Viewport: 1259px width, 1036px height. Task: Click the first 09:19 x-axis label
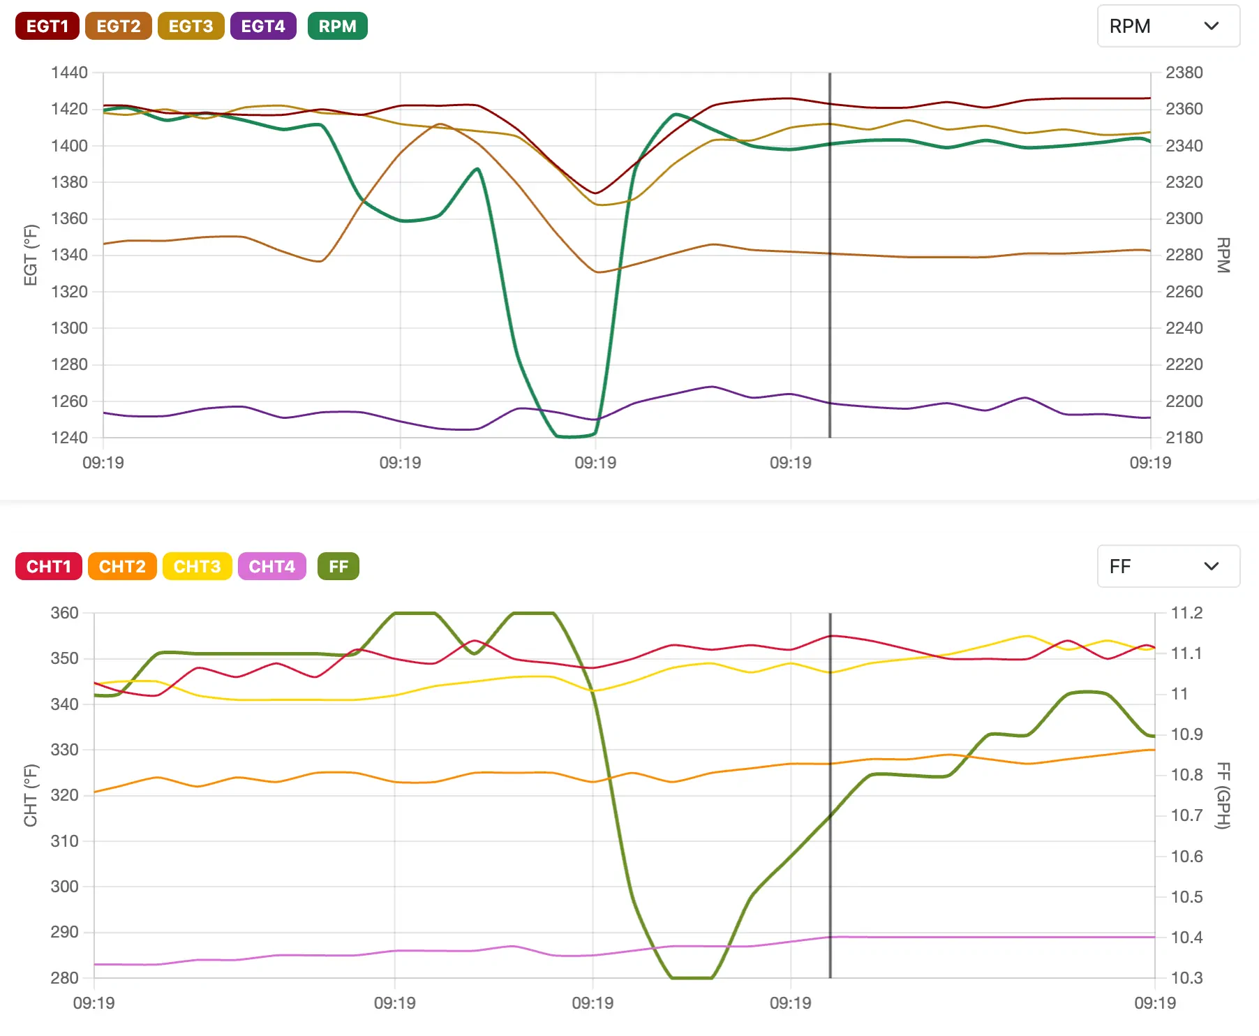click(x=105, y=462)
